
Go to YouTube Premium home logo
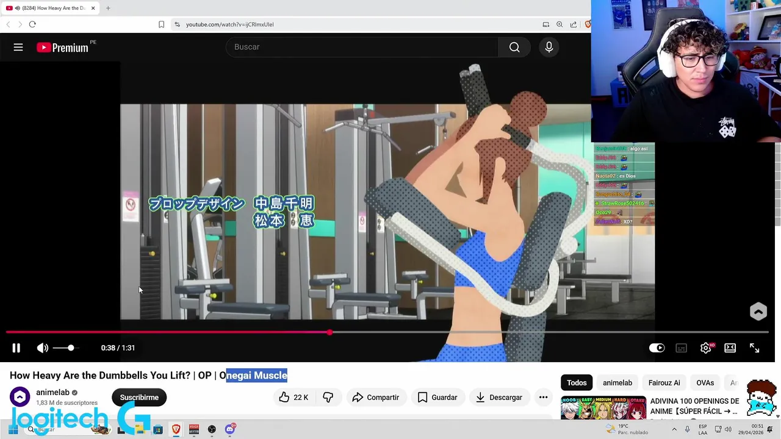[x=62, y=48]
